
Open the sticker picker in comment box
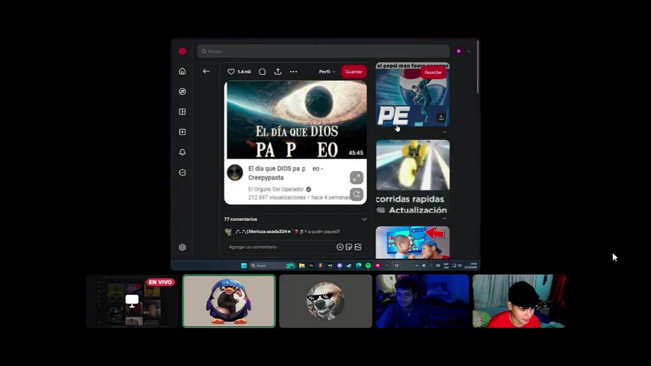coord(349,247)
